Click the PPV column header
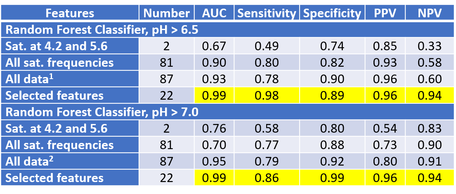Screen dimensions: 456x194 tap(385, 13)
